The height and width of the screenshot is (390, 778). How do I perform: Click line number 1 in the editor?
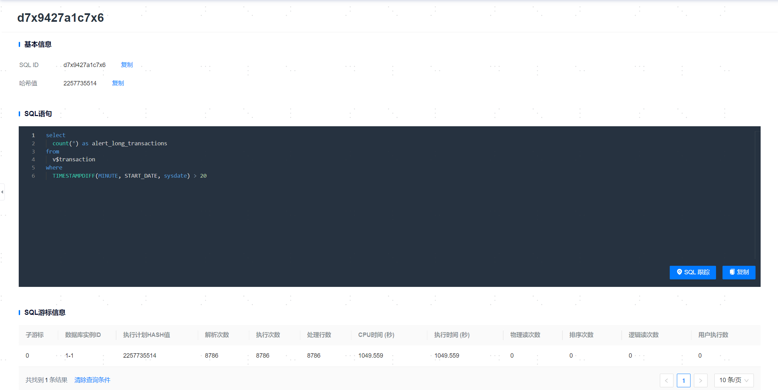click(x=33, y=135)
